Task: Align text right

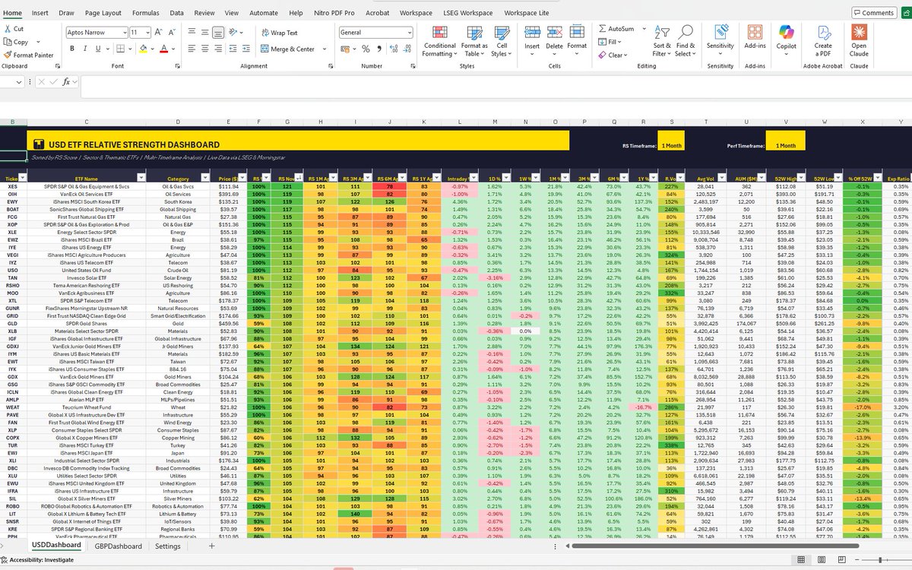Action: coord(218,49)
